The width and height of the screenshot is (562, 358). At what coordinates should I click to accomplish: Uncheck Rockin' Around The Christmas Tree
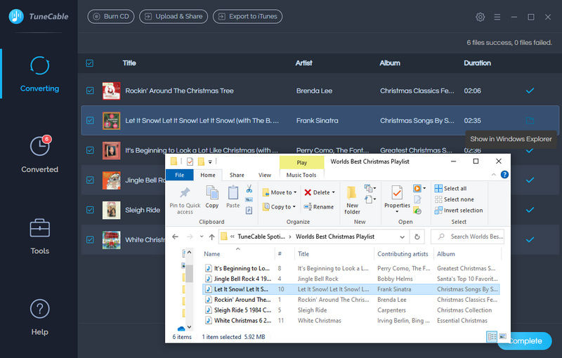tap(90, 91)
